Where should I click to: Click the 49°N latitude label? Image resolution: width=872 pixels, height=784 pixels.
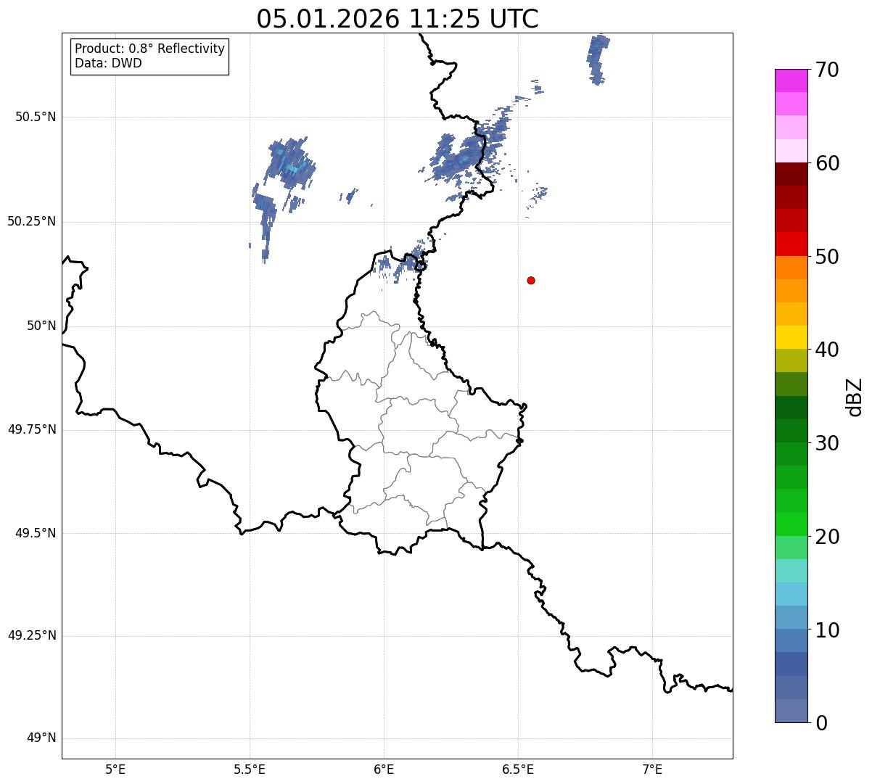tap(41, 738)
